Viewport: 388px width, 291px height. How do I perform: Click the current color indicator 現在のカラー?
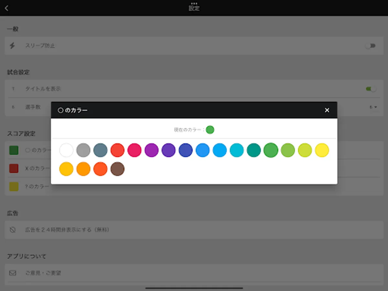coord(210,130)
